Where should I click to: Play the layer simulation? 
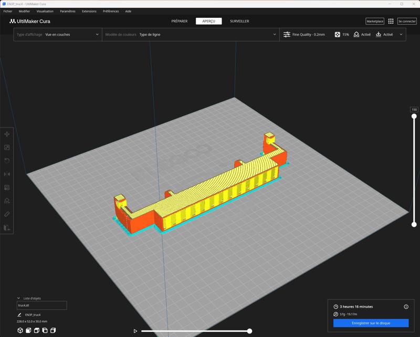tap(135, 331)
